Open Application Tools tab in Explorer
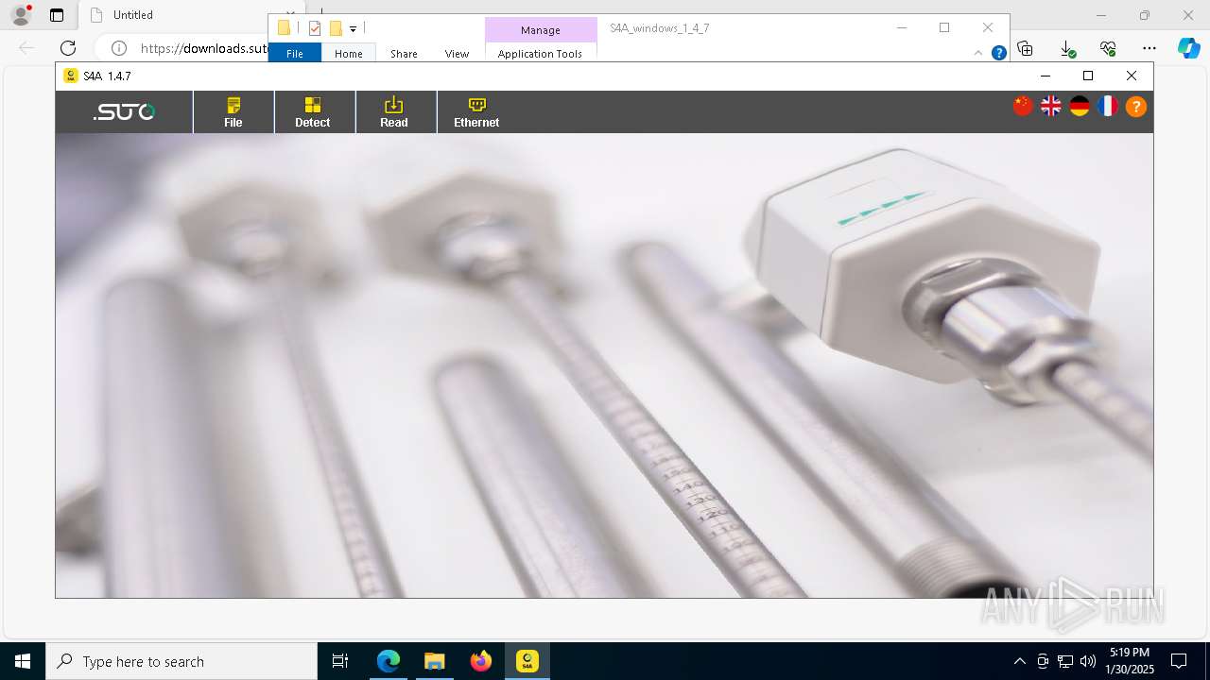The width and height of the screenshot is (1210, 680). pos(540,54)
